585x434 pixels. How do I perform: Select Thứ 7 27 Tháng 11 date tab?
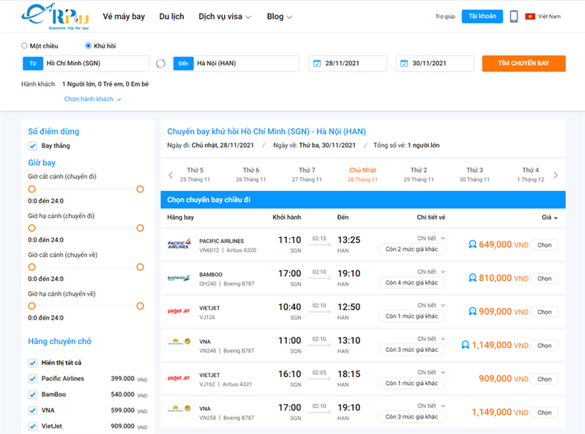point(307,174)
